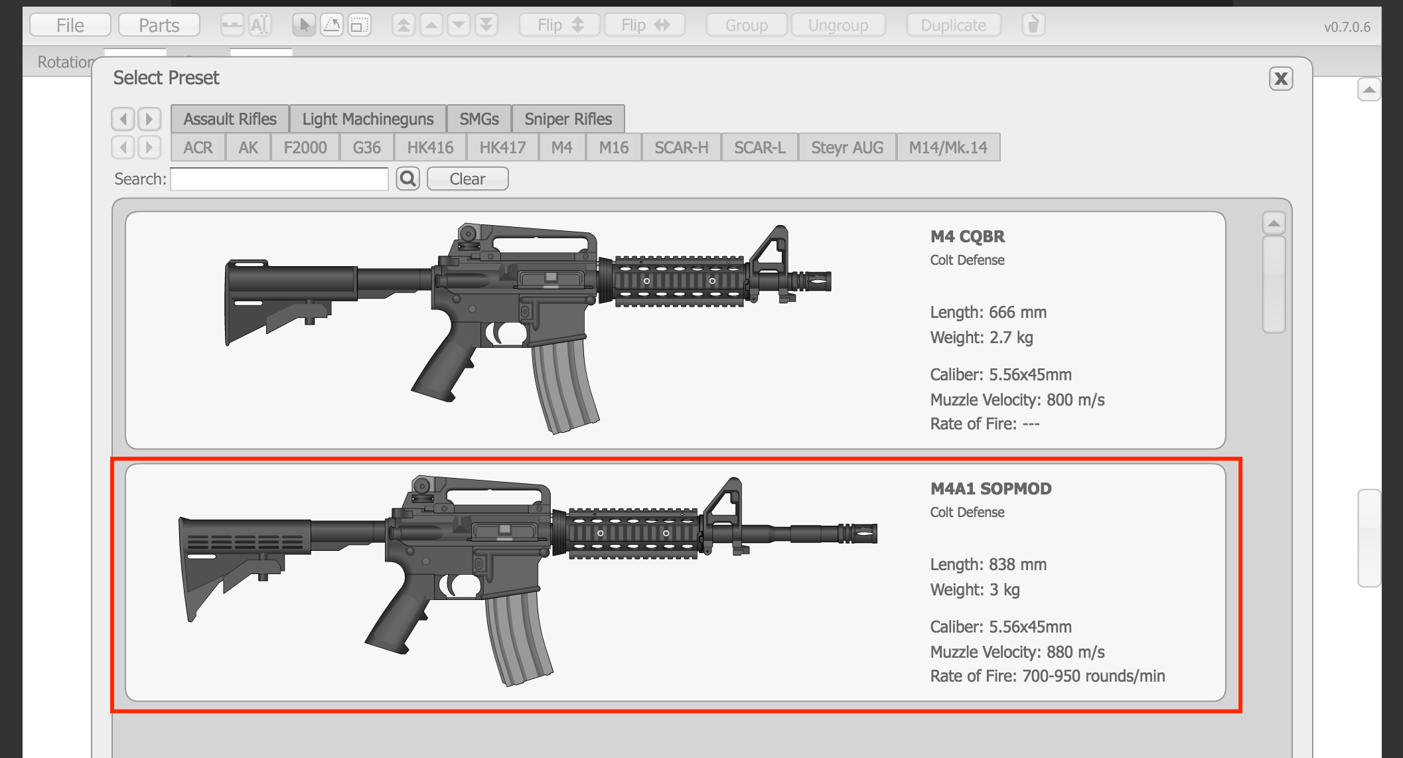Click the category row previous arrow
The image size is (1403, 758).
point(123,119)
